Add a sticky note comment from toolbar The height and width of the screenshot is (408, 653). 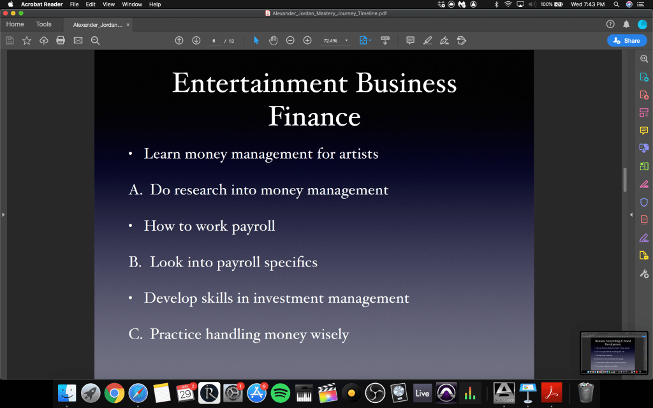[x=410, y=40]
